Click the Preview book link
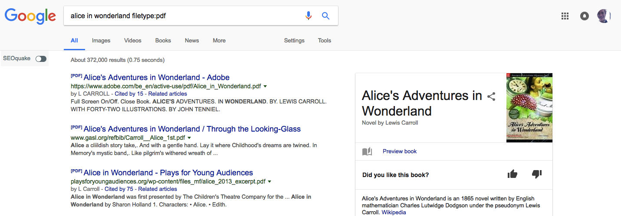Viewport: 621px width, 216px height. 400,152
